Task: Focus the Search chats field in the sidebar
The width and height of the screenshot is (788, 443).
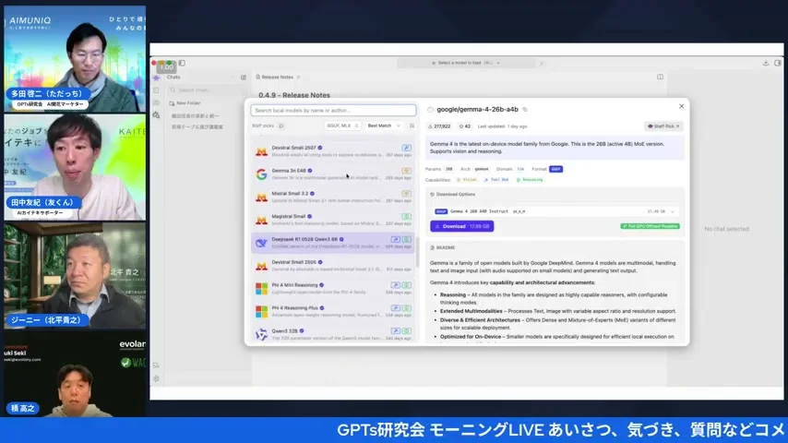Action: point(207,90)
